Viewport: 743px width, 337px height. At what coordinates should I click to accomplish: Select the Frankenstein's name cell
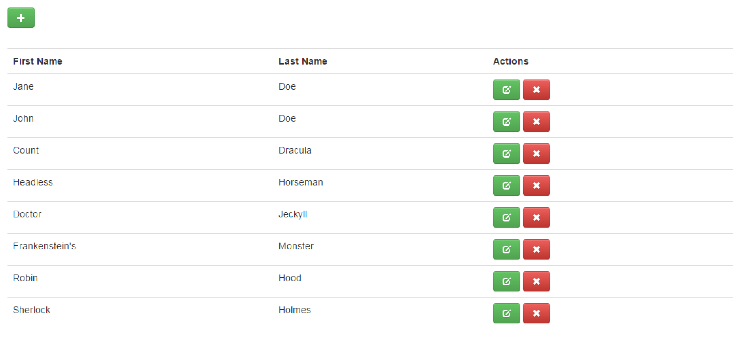pyautogui.click(x=44, y=246)
